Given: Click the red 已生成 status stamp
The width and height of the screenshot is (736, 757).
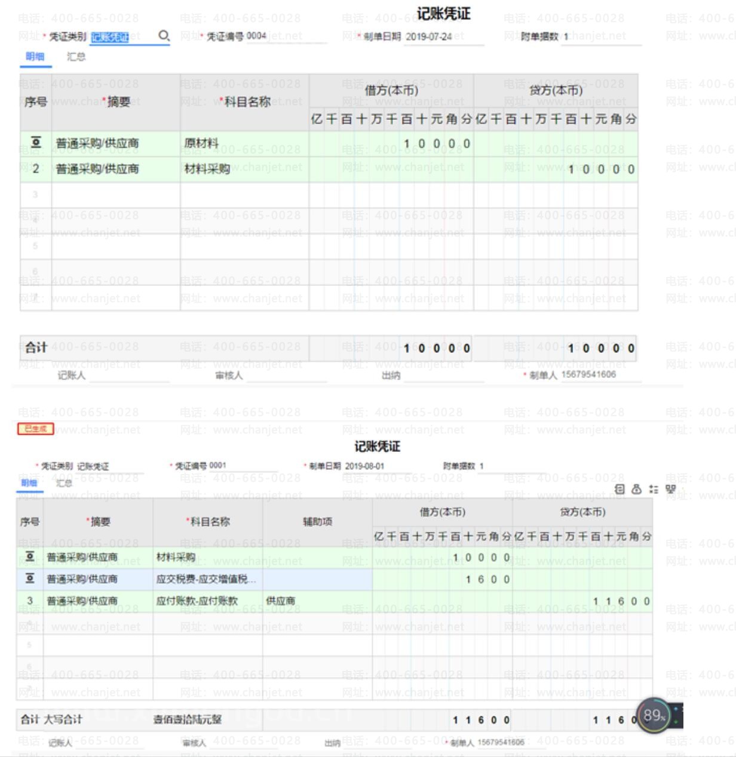Looking at the screenshot, I should [x=36, y=429].
